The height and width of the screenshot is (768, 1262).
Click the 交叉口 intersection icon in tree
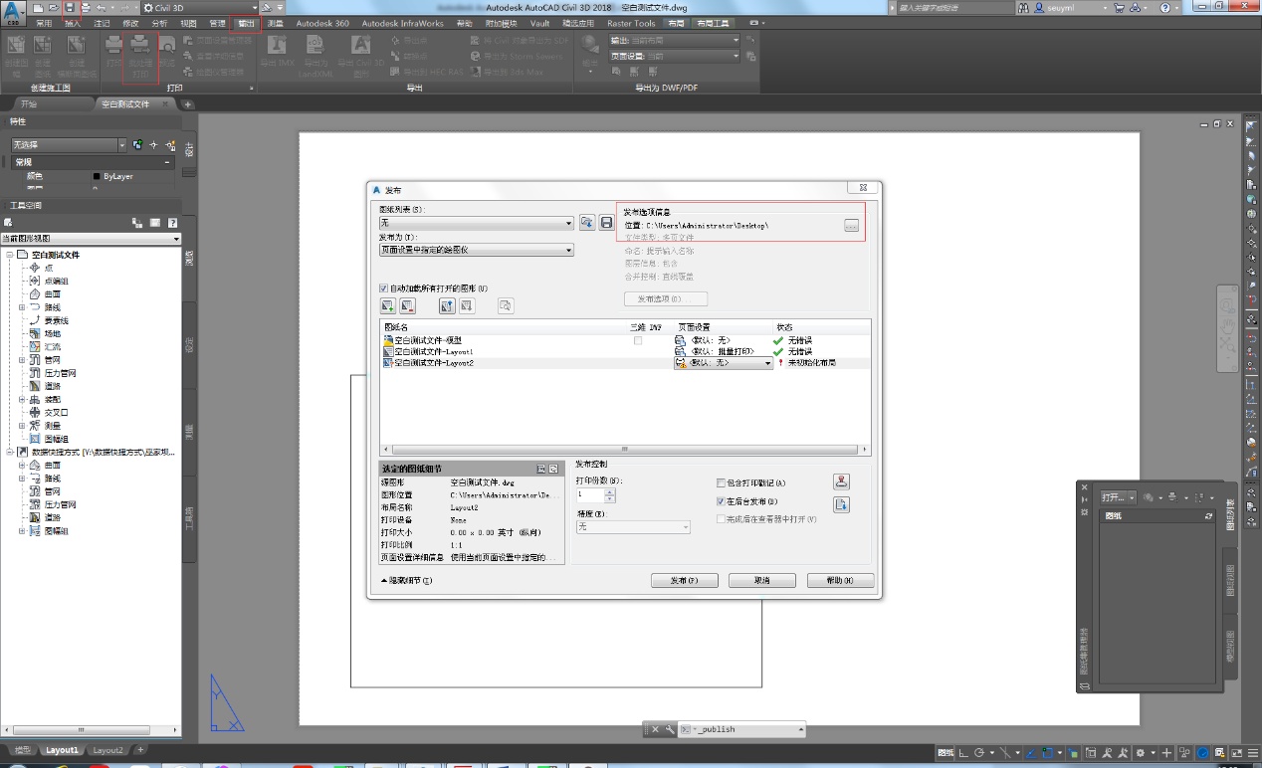click(35, 412)
